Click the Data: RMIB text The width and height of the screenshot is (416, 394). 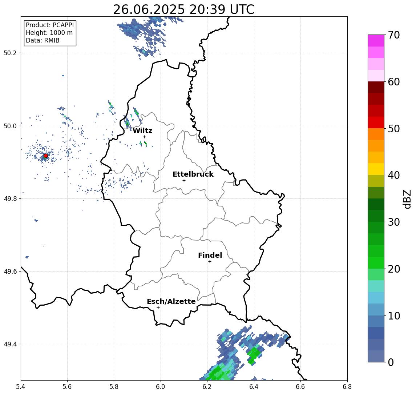pyautogui.click(x=43, y=40)
